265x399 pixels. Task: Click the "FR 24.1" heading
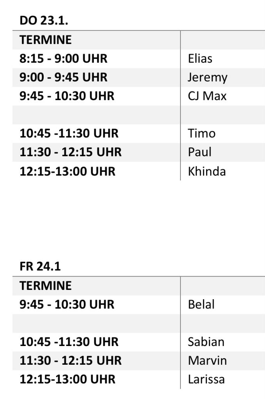40,267
